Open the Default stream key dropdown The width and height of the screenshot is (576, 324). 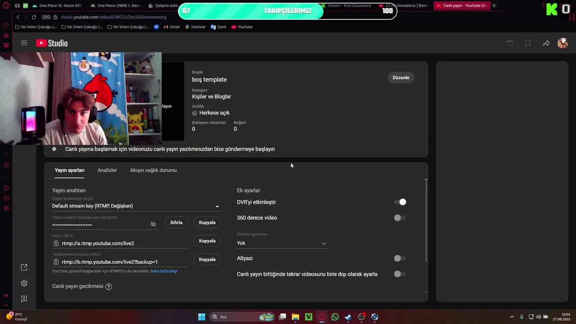tap(136, 206)
